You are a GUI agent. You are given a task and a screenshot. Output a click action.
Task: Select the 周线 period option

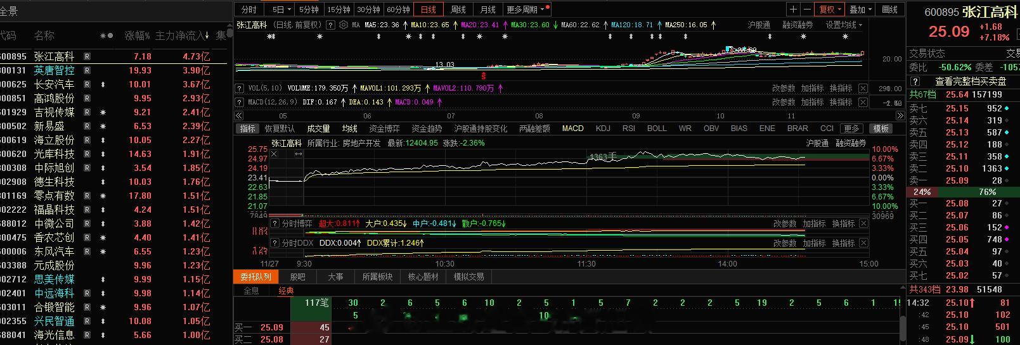(458, 9)
